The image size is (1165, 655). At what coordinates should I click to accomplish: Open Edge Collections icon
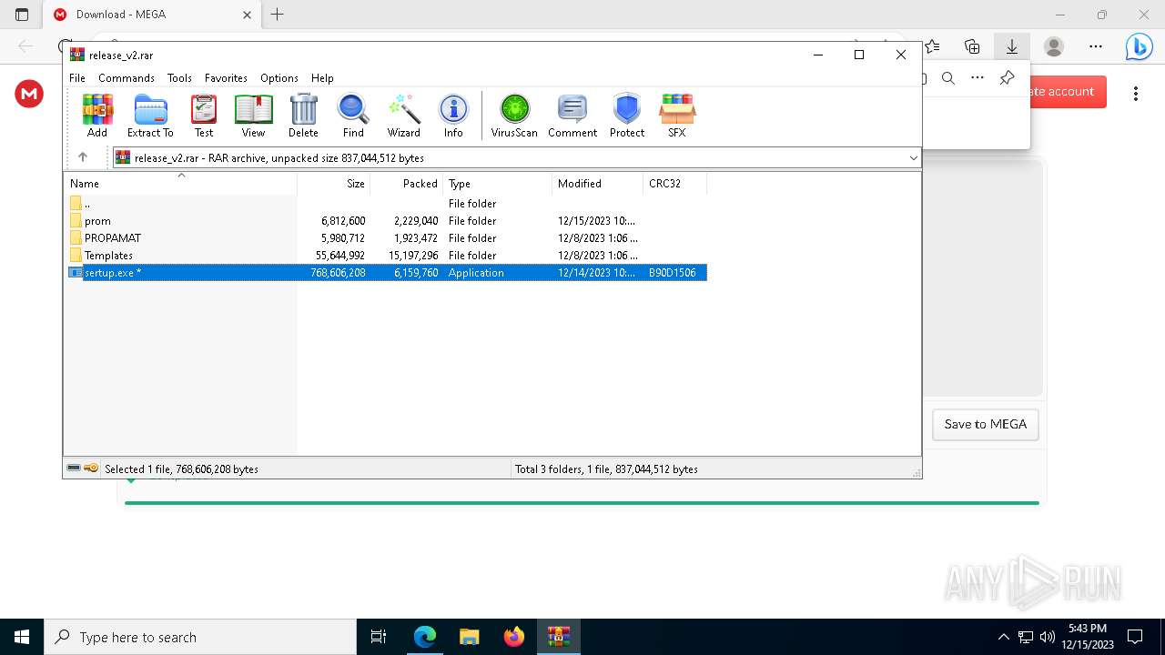(972, 46)
